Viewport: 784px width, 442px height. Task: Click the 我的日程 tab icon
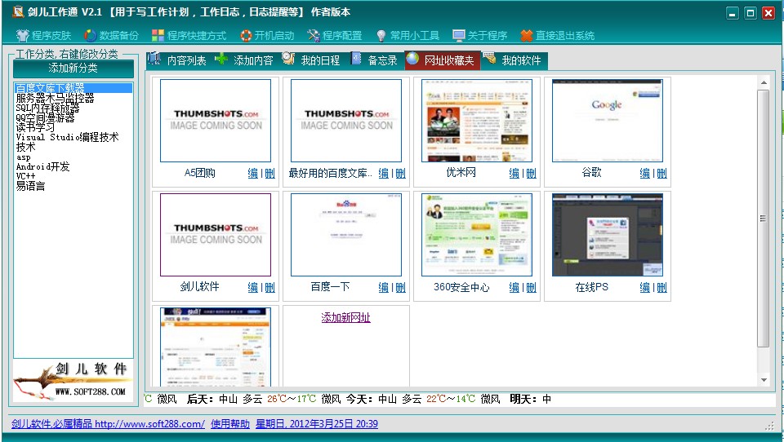(x=288, y=59)
